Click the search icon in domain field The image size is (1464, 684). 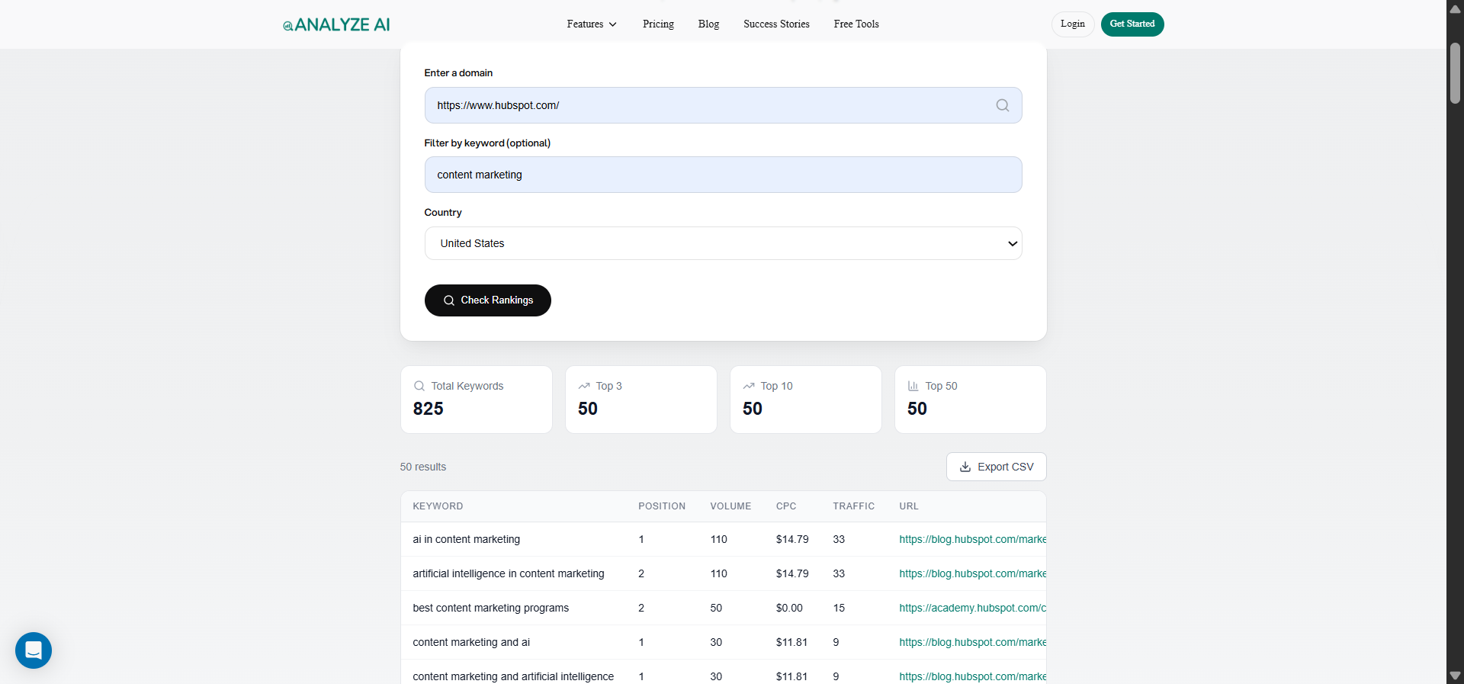(1002, 105)
